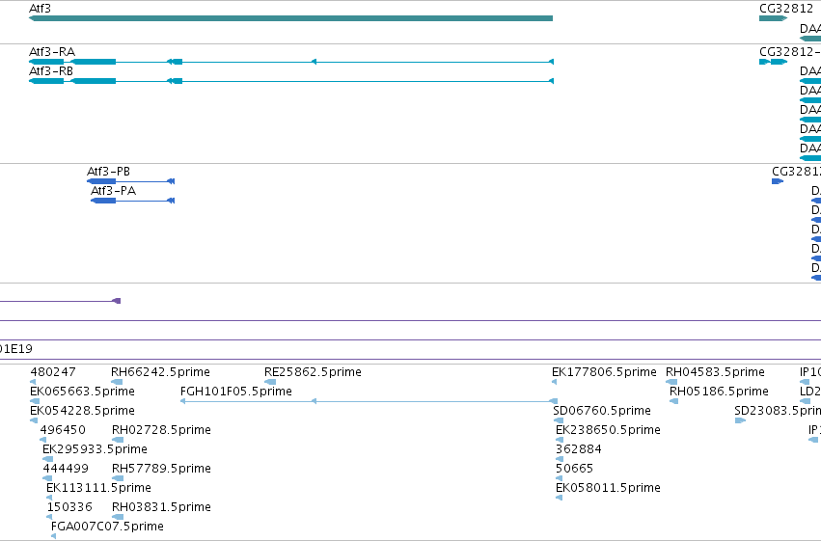
Task: Select the RH05186.5prime EST glyph
Action: (x=673, y=401)
